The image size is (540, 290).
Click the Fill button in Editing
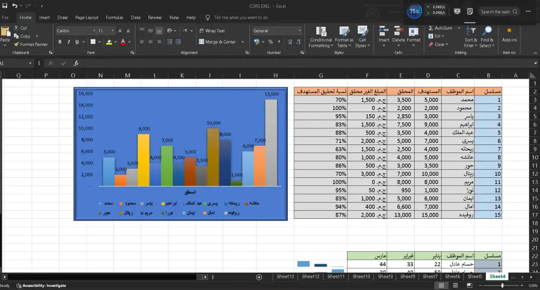(436, 36)
